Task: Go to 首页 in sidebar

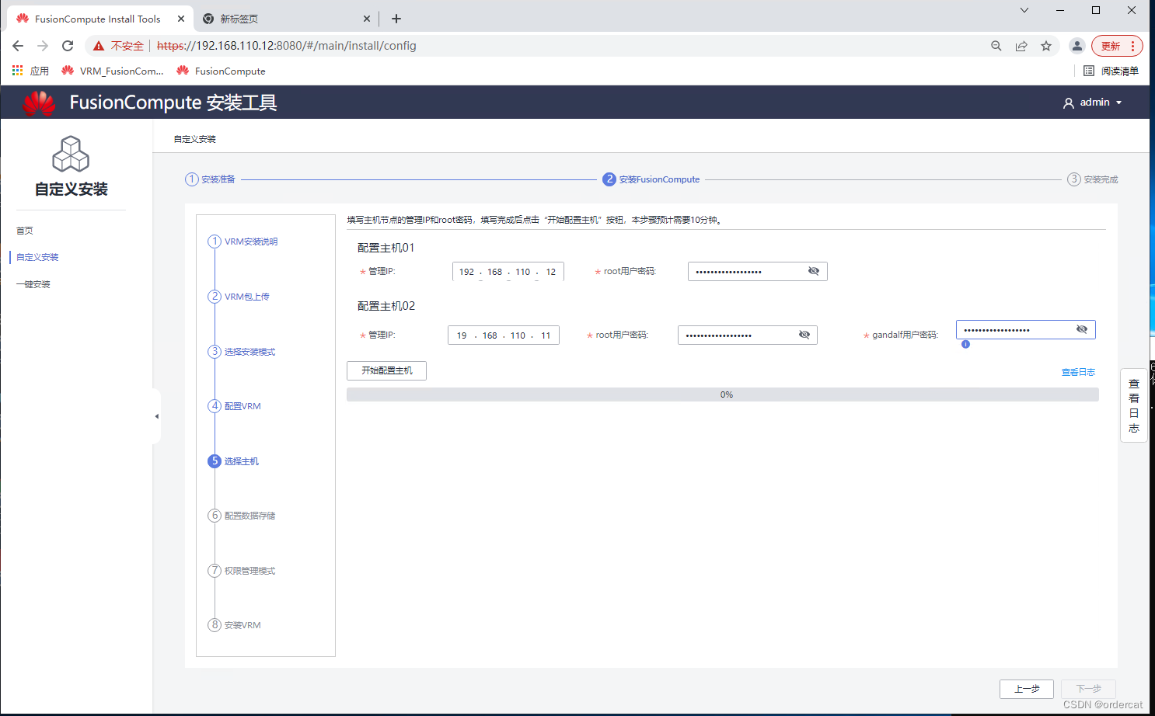Action: pyautogui.click(x=25, y=231)
